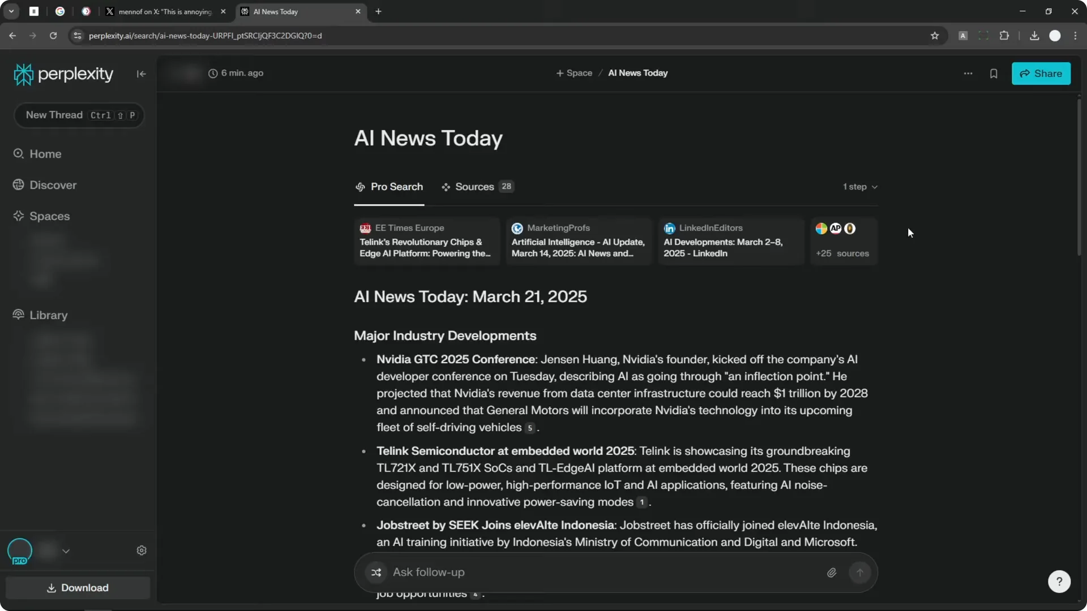Open account menu chevron near avatar
Viewport: 1087px width, 611px height.
66,551
